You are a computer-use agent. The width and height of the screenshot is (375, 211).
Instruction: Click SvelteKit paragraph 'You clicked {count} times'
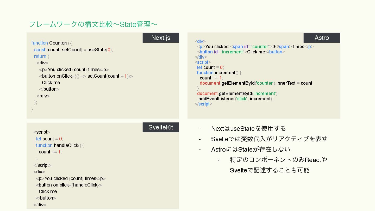point(71,178)
